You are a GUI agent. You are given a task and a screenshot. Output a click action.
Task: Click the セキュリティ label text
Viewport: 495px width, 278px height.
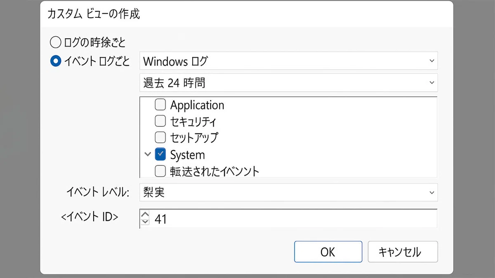point(193,121)
